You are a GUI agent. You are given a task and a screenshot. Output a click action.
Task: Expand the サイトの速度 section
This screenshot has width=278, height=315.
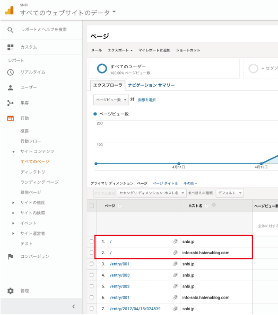click(x=13, y=203)
